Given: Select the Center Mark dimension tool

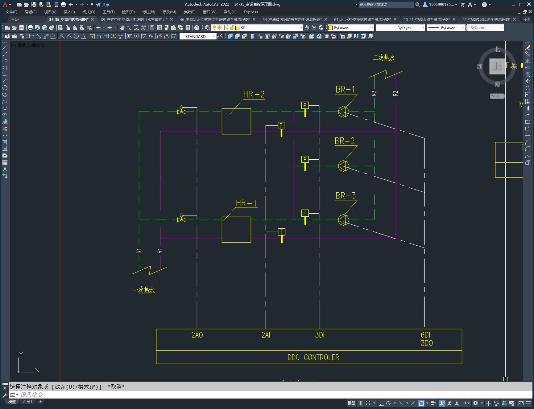Looking at the screenshot, I should pyautogui.click(x=136, y=36).
